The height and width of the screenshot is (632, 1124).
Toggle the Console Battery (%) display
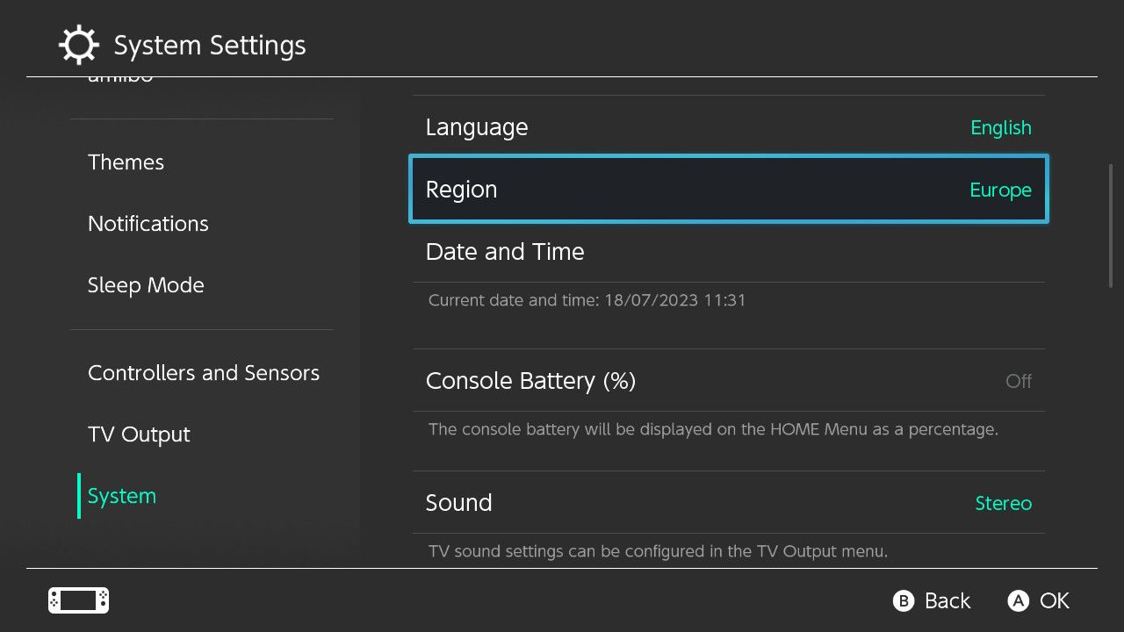click(x=728, y=381)
